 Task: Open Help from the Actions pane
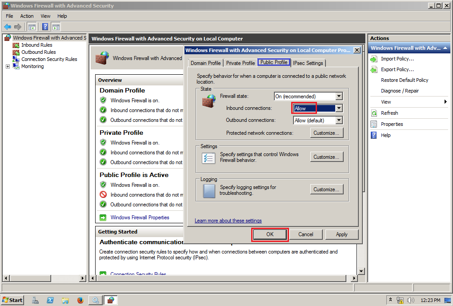tap(386, 135)
